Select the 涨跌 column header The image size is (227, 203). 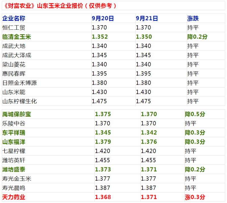pos(193,18)
